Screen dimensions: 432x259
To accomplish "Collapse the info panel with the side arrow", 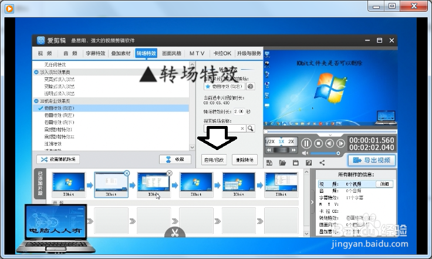I will (312, 202).
